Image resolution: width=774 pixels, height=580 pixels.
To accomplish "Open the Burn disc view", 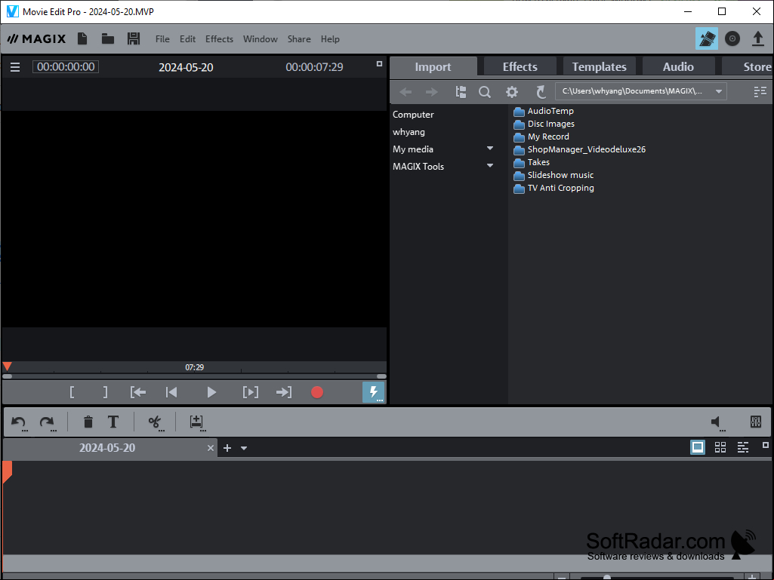I will click(x=732, y=38).
